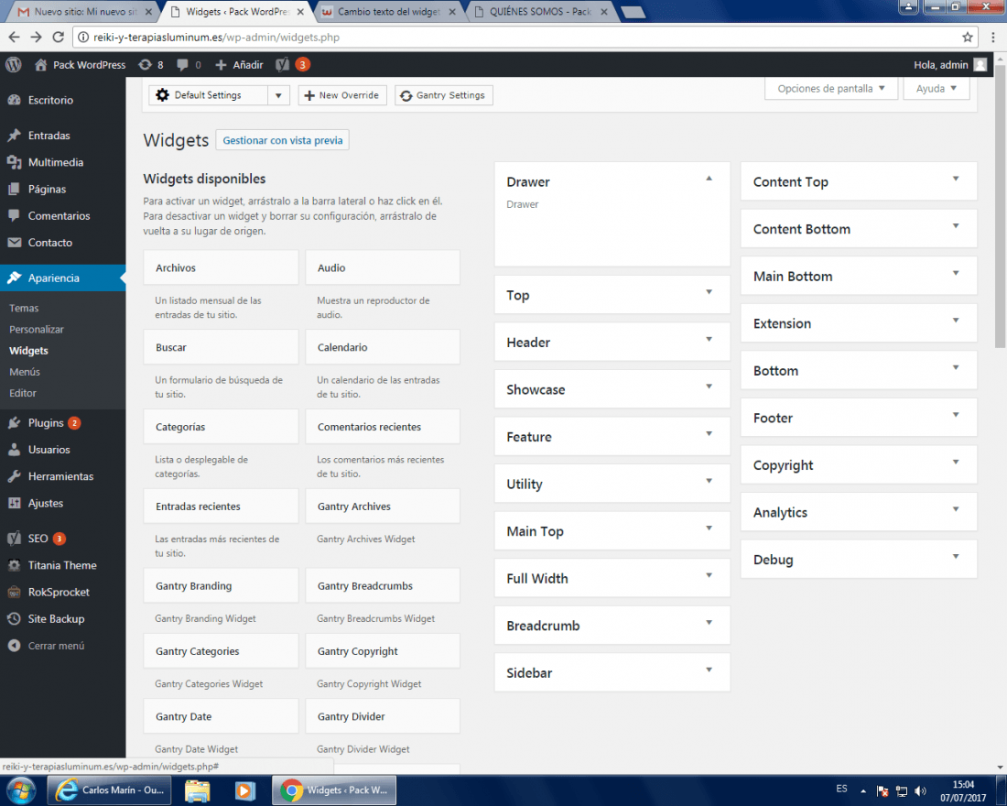Select the Gantry Breadcrumbs widget
Image resolution: width=1007 pixels, height=806 pixels.
(x=383, y=585)
